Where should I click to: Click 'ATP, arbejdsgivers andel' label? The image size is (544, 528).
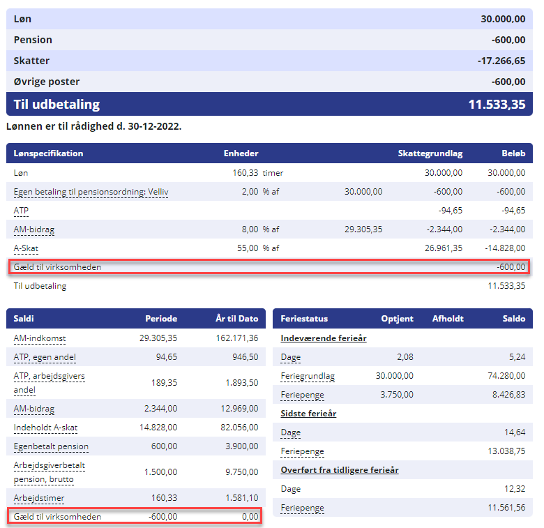49,383
